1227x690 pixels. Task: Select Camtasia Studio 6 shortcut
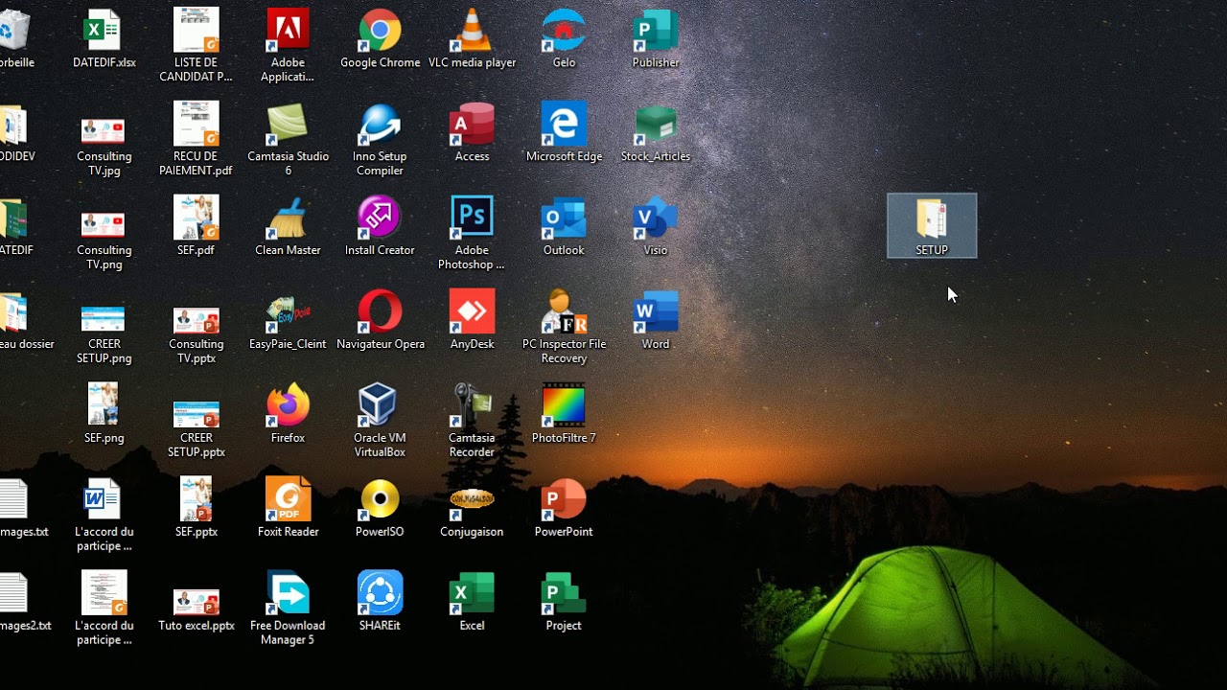coord(288,125)
